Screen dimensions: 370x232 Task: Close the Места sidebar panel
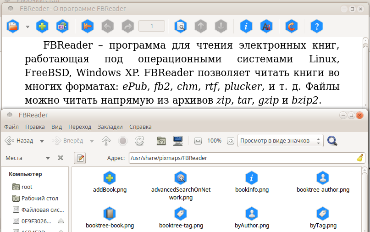[x=61, y=158]
